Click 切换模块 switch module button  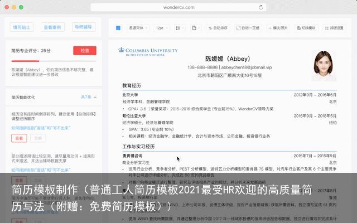306,28
